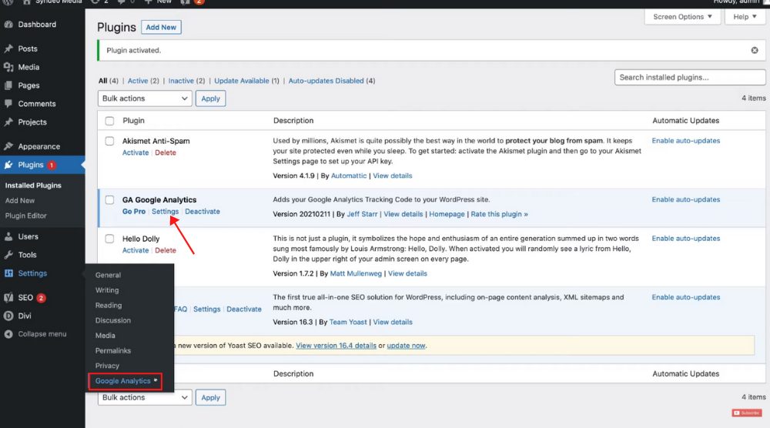Click the Add New button beside Plugins
This screenshot has height=428, width=770.
click(x=161, y=27)
